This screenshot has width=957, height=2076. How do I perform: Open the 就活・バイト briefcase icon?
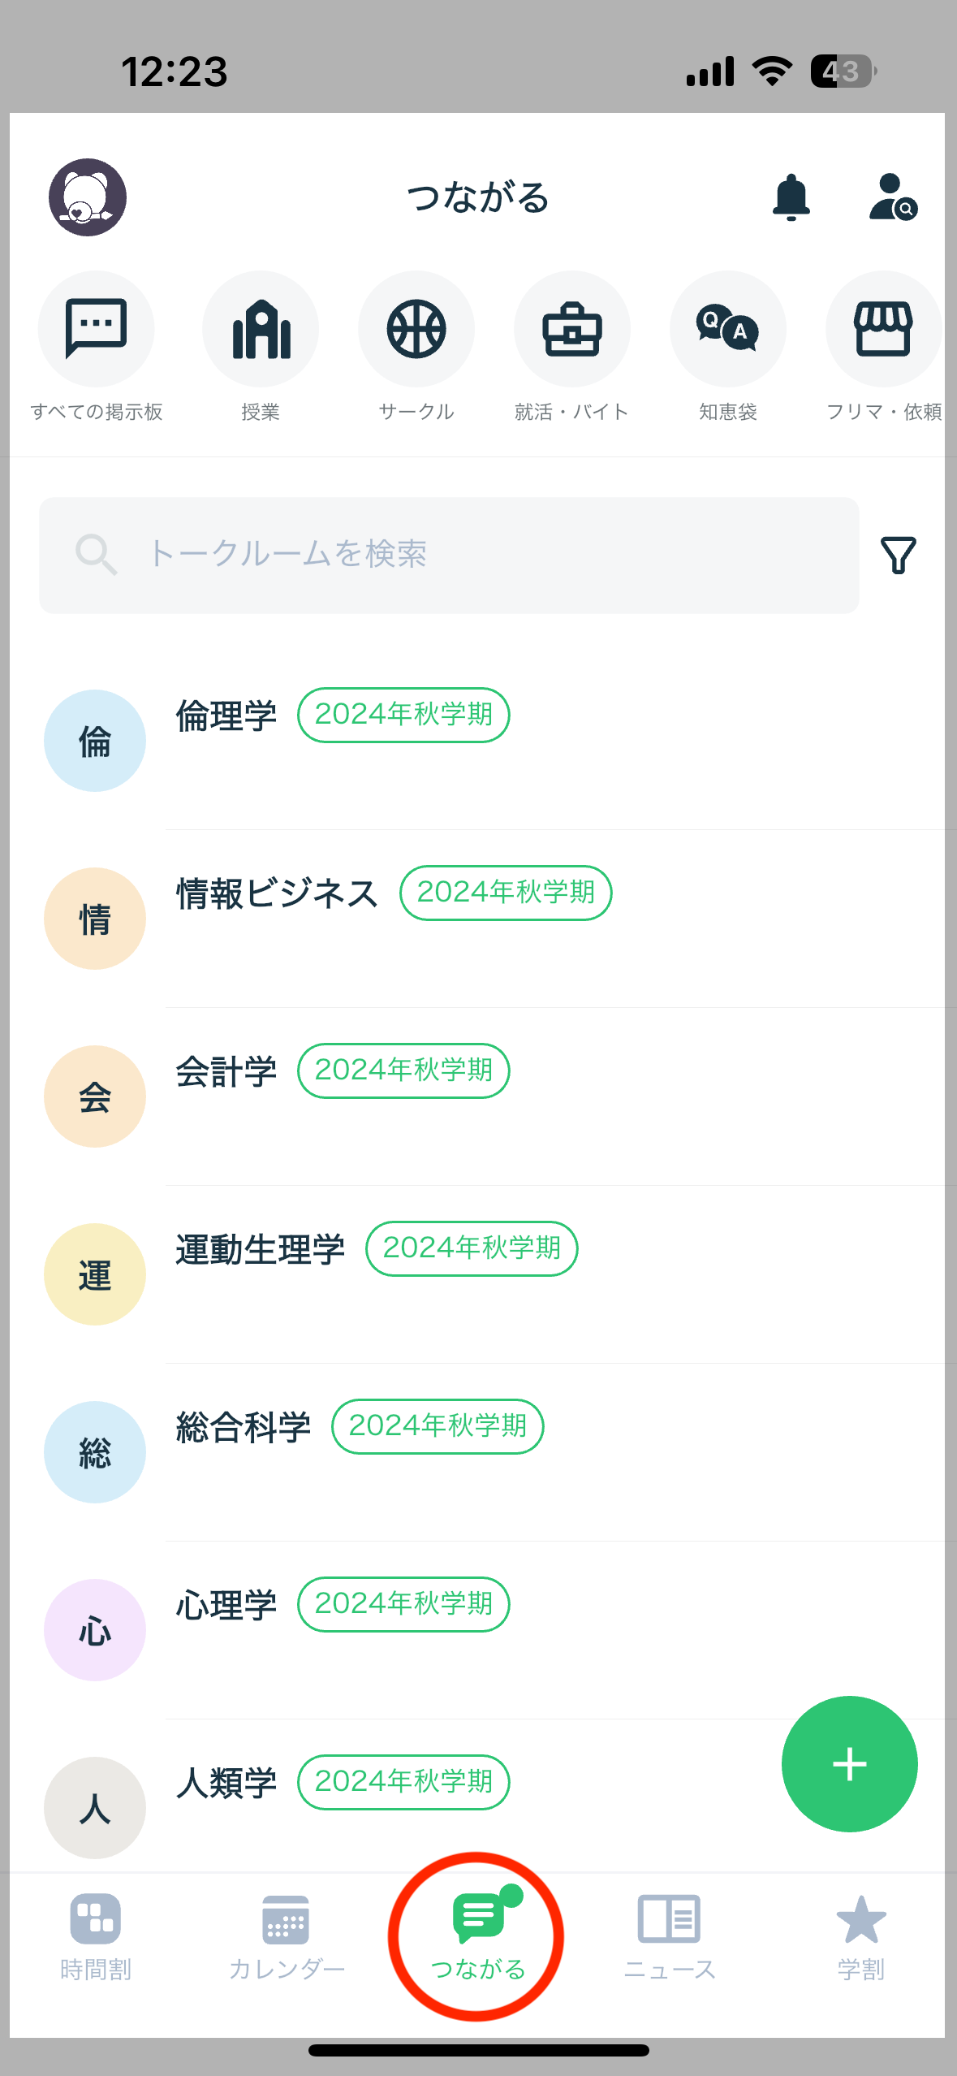pyautogui.click(x=572, y=329)
